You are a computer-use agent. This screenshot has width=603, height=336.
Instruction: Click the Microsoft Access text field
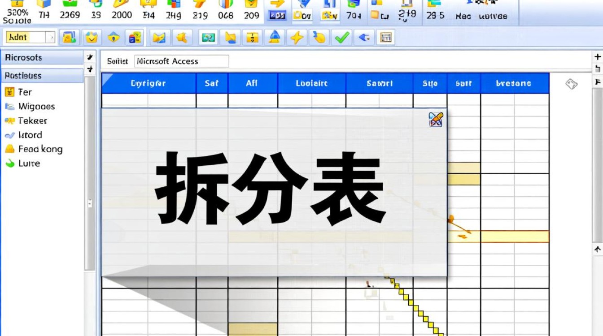tap(181, 61)
